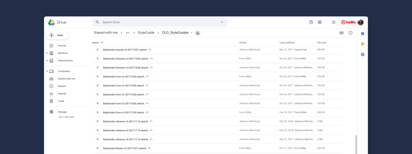The width and height of the screenshot is (412, 154).
Task: Switch to grid view layout
Action: coord(341,33)
